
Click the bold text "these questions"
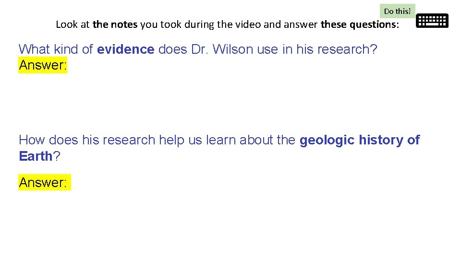click(359, 24)
